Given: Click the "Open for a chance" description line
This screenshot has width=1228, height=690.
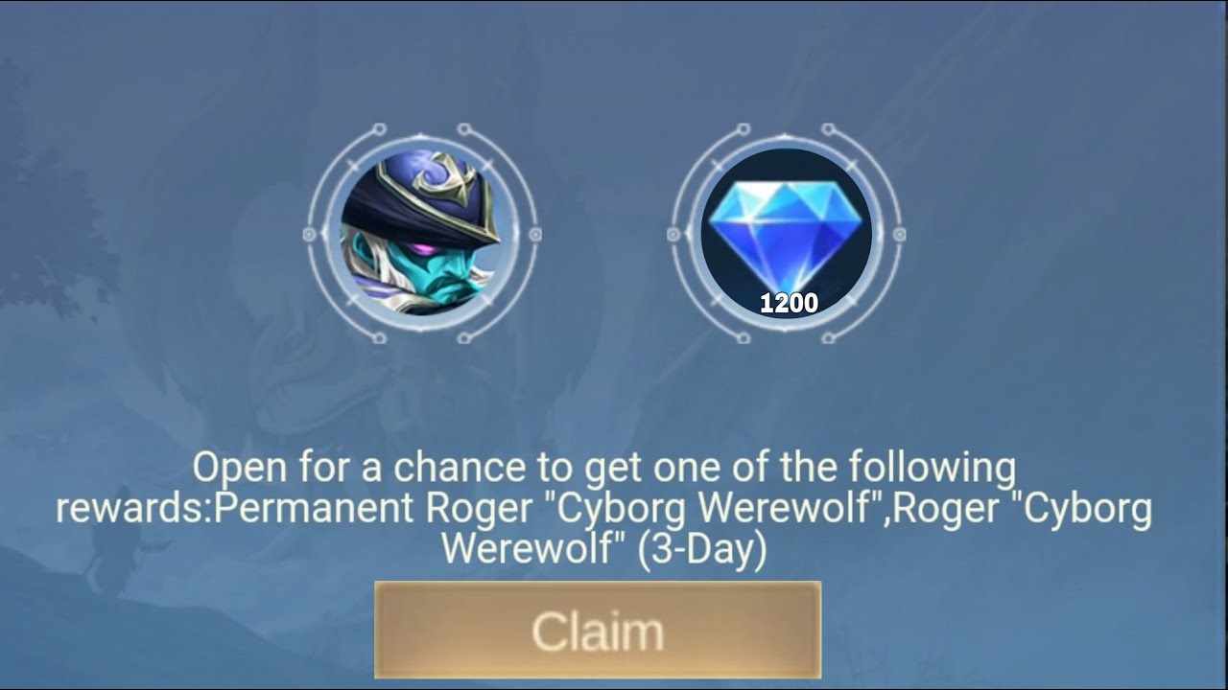Looking at the screenshot, I should (x=603, y=469).
